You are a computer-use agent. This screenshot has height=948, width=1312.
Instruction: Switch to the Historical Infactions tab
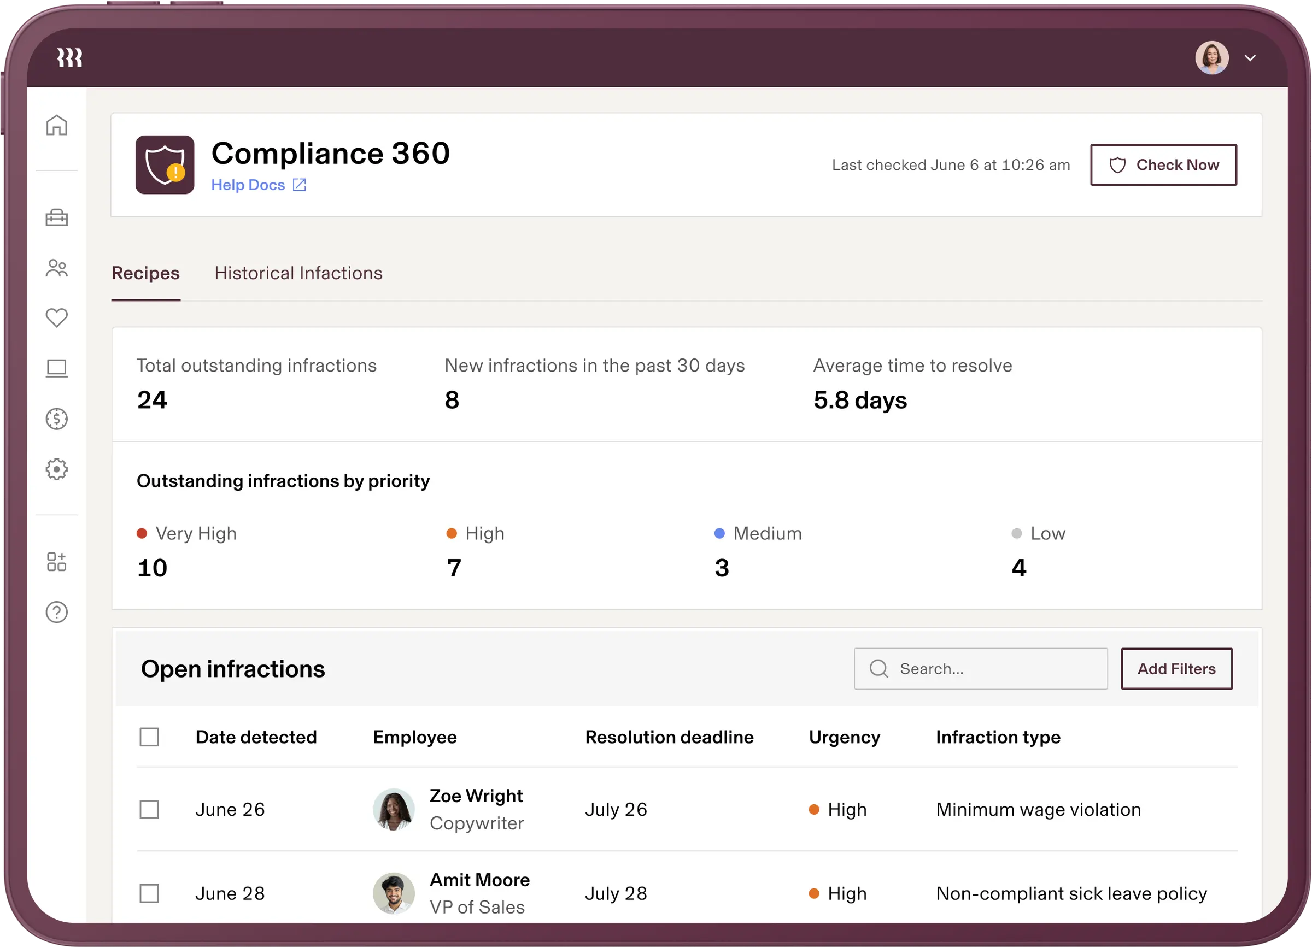click(x=298, y=273)
